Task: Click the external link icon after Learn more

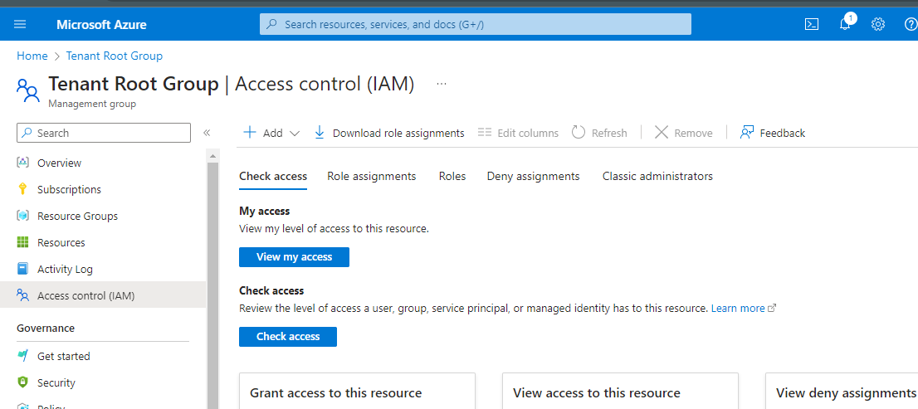Action: (772, 309)
